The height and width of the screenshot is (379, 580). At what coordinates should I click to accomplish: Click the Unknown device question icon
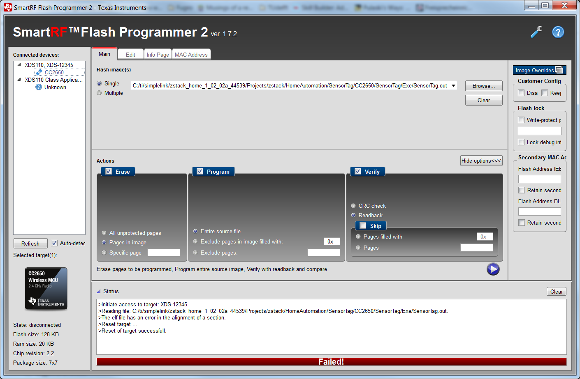pyautogui.click(x=39, y=87)
